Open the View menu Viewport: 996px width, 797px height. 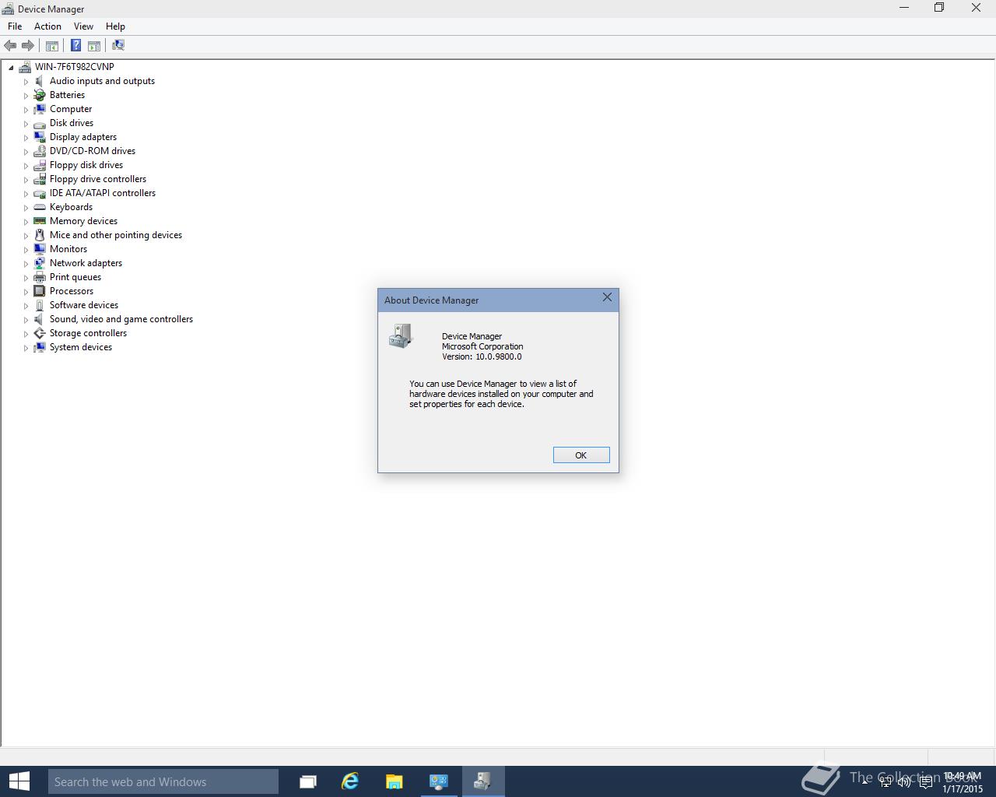click(x=83, y=26)
